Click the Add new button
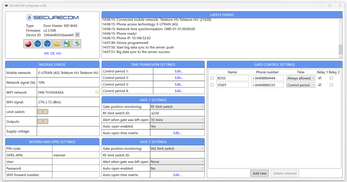This screenshot has width=347, height=182. (259, 173)
